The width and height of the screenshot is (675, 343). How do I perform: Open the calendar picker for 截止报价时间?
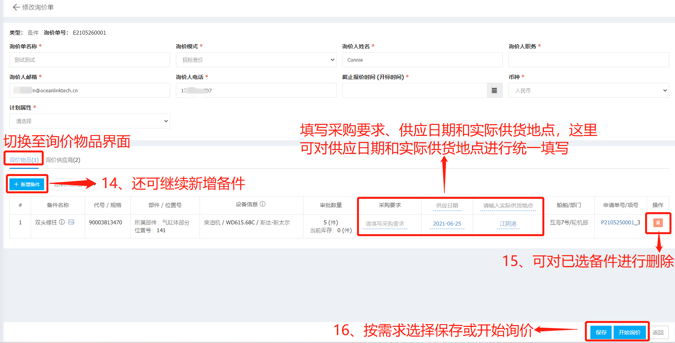pos(494,90)
